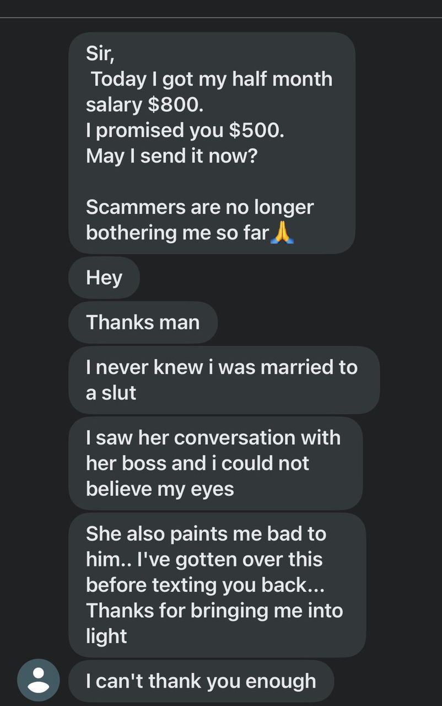Image resolution: width=442 pixels, height=706 pixels.
Task: Click the word "light" ending the message
Action: point(106,636)
